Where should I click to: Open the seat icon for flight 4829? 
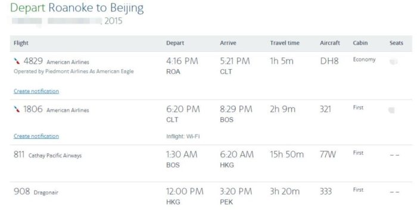pyautogui.click(x=393, y=62)
